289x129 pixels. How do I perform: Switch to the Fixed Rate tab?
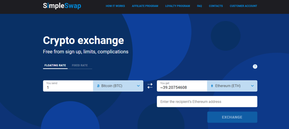point(80,65)
